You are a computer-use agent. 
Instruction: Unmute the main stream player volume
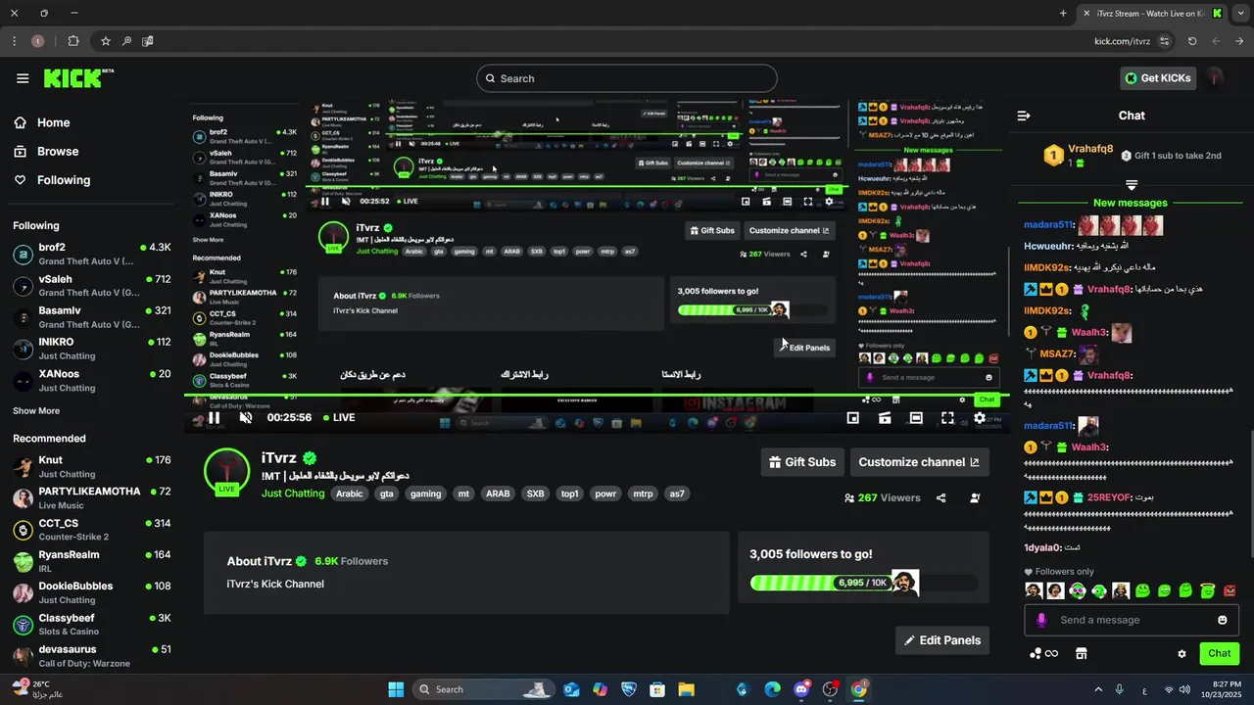coord(246,417)
